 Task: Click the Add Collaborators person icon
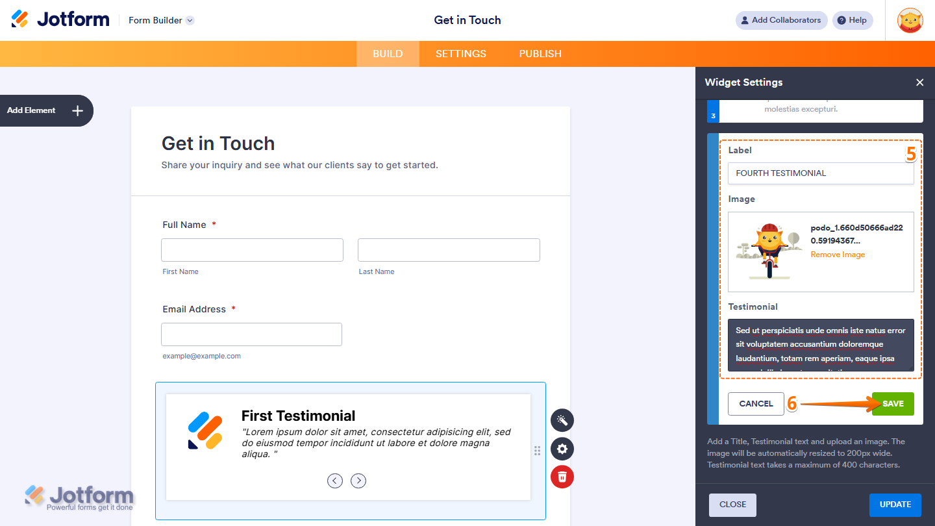point(744,20)
